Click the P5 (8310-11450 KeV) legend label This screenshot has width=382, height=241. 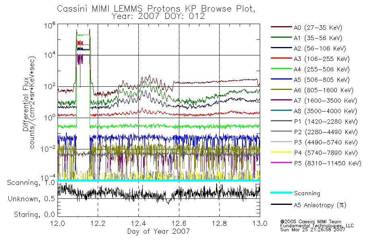[x=328, y=163]
